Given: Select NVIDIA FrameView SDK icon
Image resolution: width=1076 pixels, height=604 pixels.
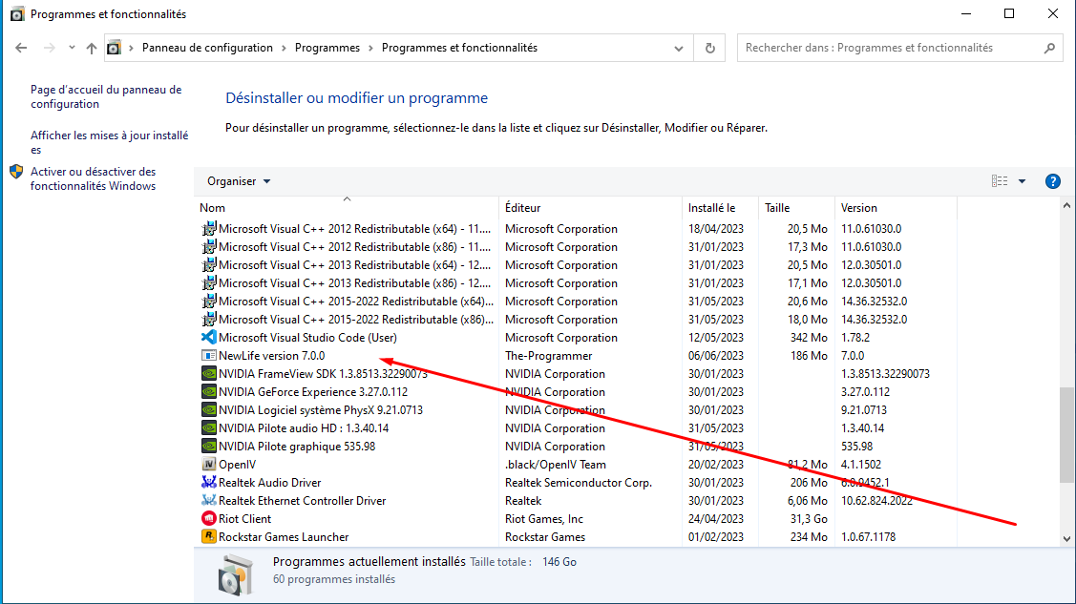Looking at the screenshot, I should coord(208,374).
